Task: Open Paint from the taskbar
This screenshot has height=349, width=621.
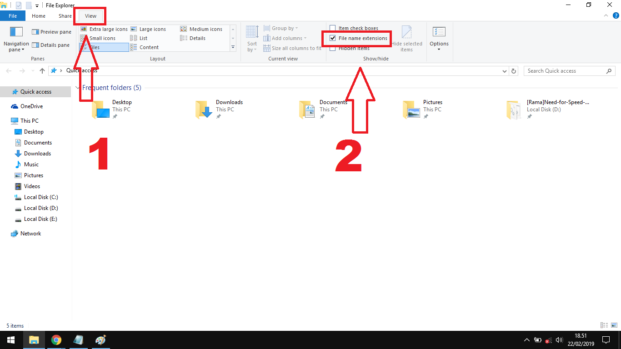Action: (x=100, y=340)
